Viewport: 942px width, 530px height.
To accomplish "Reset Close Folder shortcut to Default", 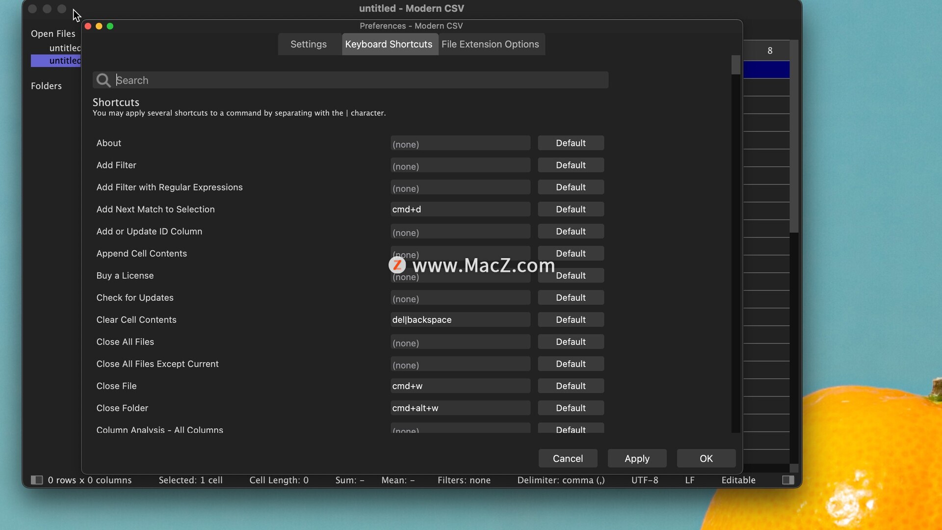I will pyautogui.click(x=571, y=408).
